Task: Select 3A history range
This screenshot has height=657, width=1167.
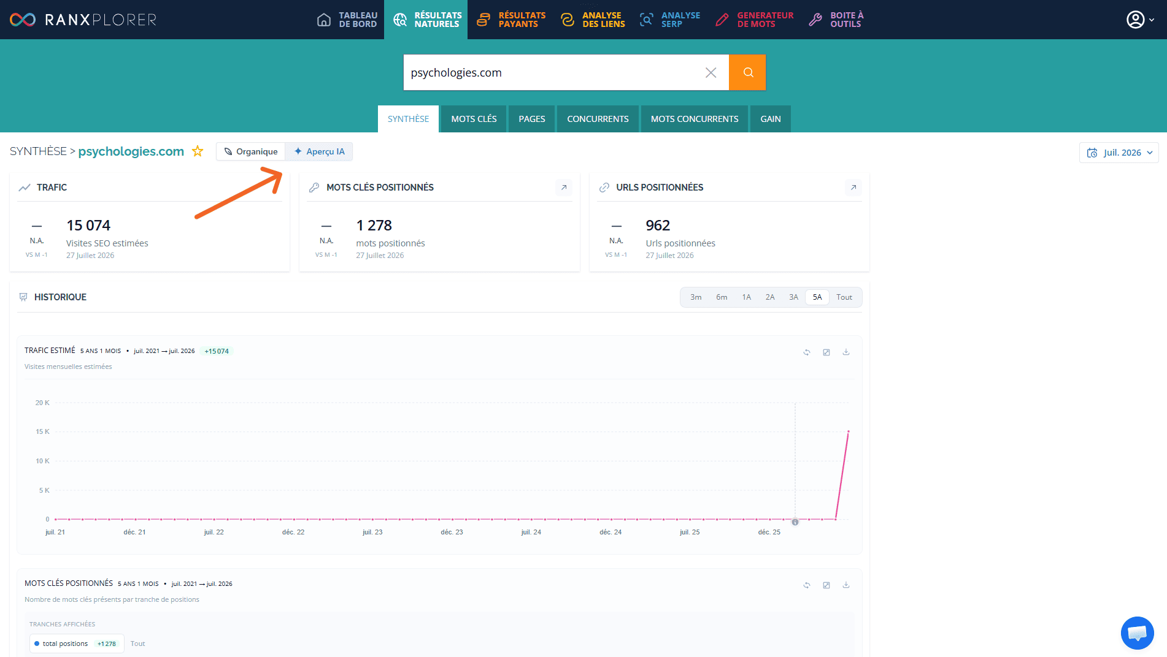Action: (793, 297)
